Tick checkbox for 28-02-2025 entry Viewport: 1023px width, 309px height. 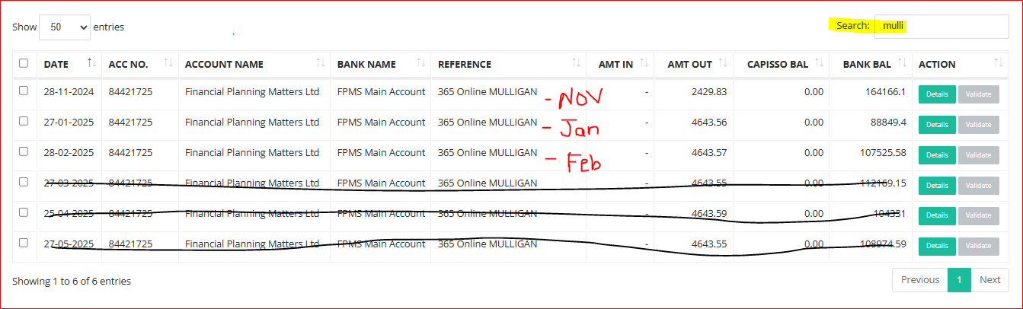(x=24, y=151)
